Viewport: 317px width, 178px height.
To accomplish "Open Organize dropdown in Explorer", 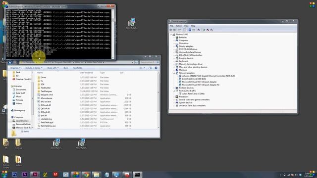I will (x=15, y=68).
